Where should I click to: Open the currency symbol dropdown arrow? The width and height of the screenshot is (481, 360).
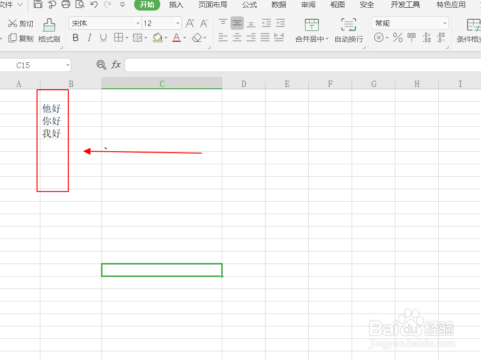[x=387, y=38]
